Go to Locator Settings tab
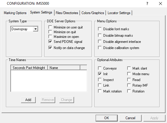 pos(119,13)
